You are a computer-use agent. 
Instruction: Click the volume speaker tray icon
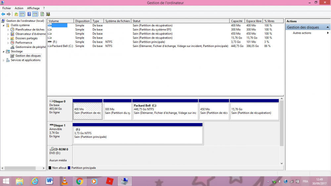point(280,181)
